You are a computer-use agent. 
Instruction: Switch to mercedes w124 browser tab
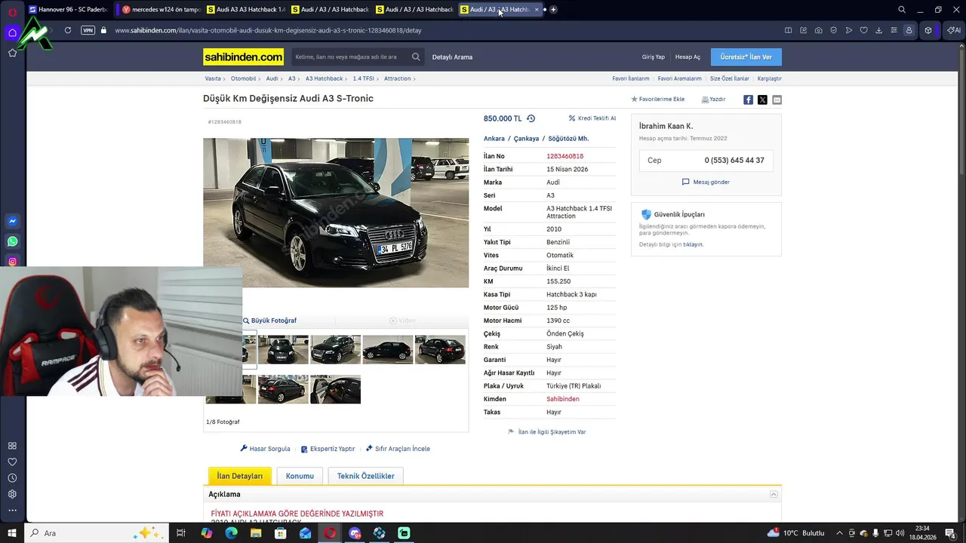click(x=160, y=10)
